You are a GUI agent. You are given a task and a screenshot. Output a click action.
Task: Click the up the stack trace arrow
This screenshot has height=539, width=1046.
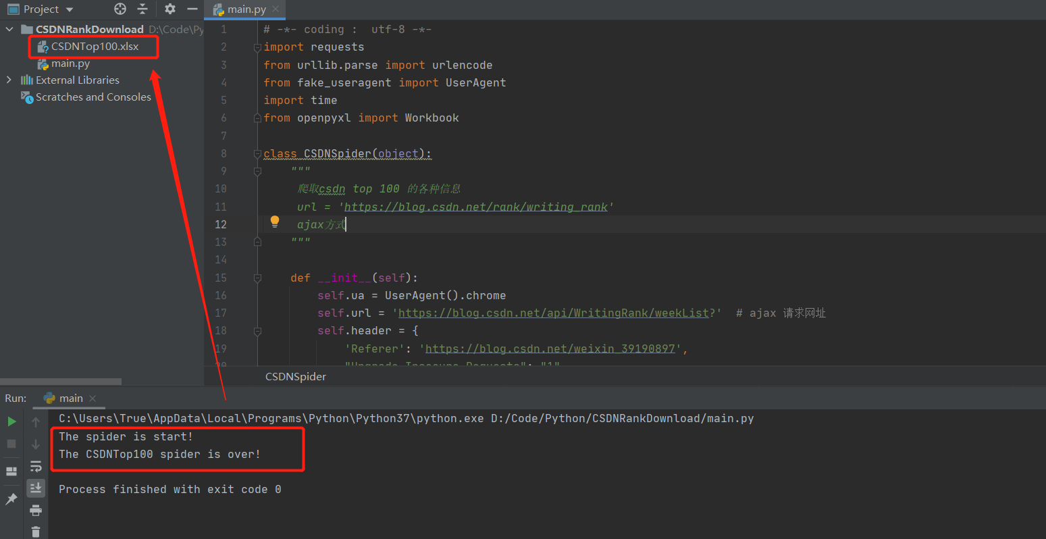(36, 422)
